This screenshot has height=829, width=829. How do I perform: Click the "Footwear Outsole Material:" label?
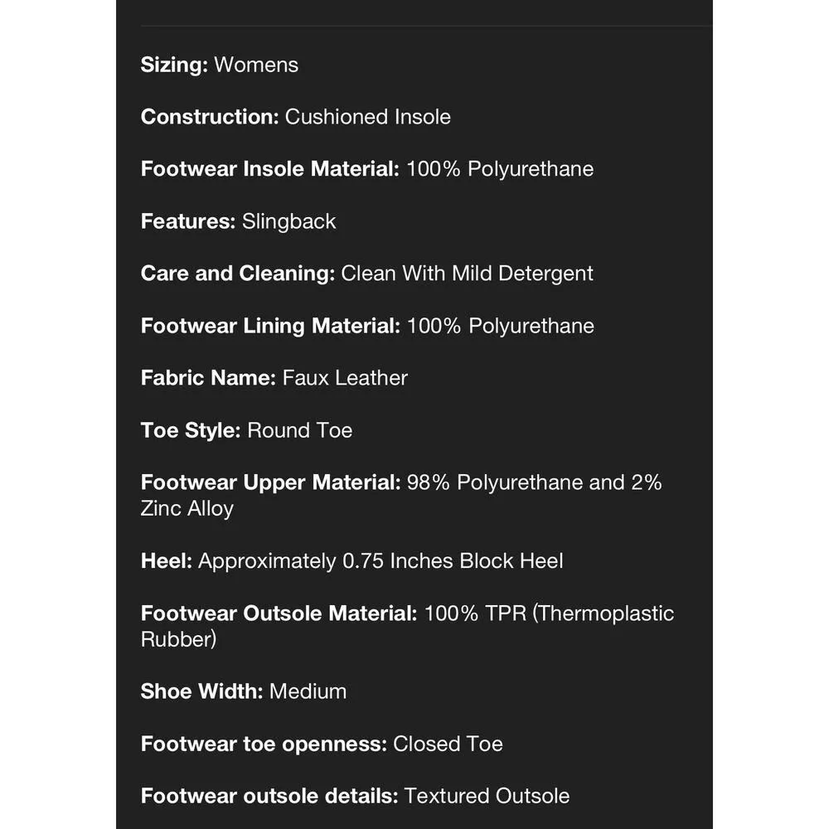tap(279, 613)
